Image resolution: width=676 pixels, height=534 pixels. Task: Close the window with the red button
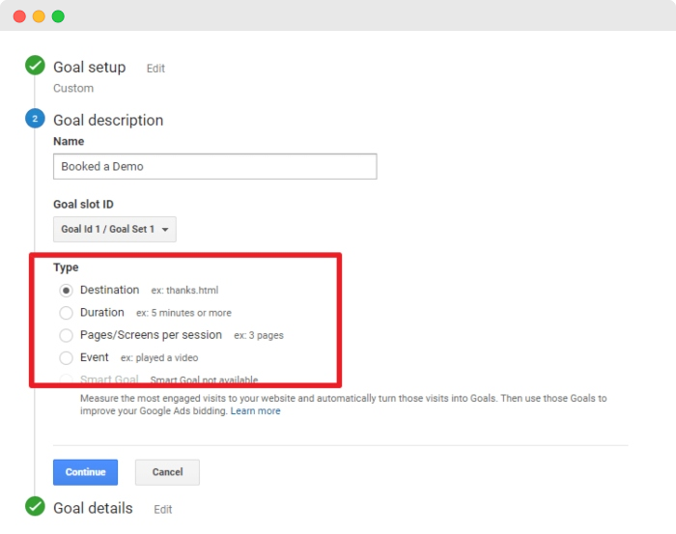[x=19, y=16]
